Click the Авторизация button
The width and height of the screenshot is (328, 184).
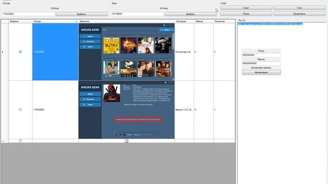click(x=261, y=73)
